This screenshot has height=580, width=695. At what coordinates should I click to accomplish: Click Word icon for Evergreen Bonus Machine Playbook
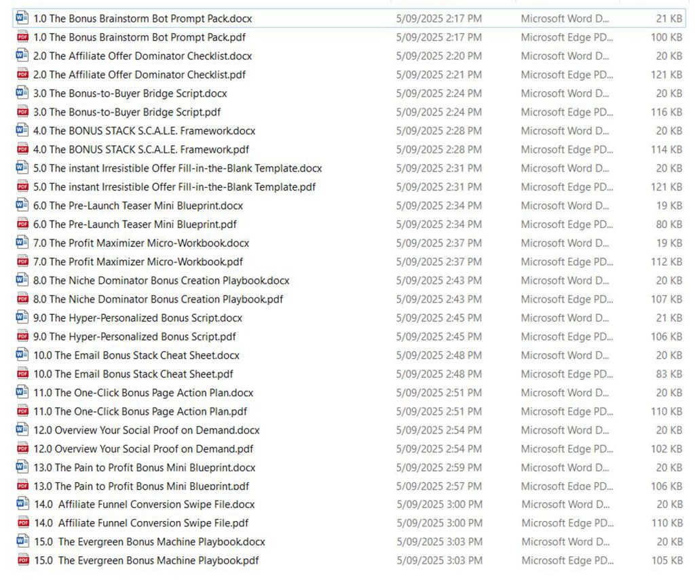coord(22,542)
